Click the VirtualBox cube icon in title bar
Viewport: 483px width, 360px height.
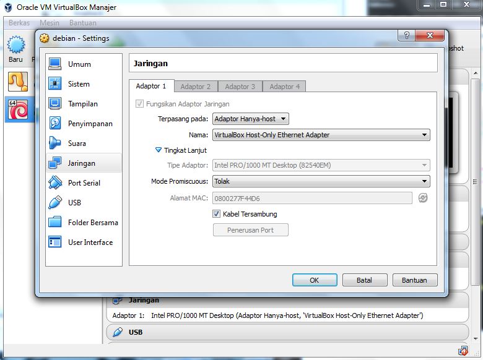(8, 7)
